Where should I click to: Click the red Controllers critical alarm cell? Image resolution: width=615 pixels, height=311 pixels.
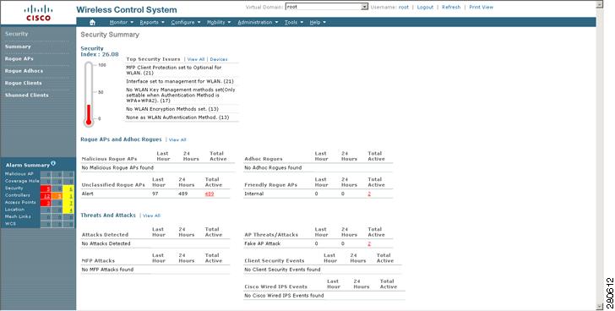coord(46,196)
